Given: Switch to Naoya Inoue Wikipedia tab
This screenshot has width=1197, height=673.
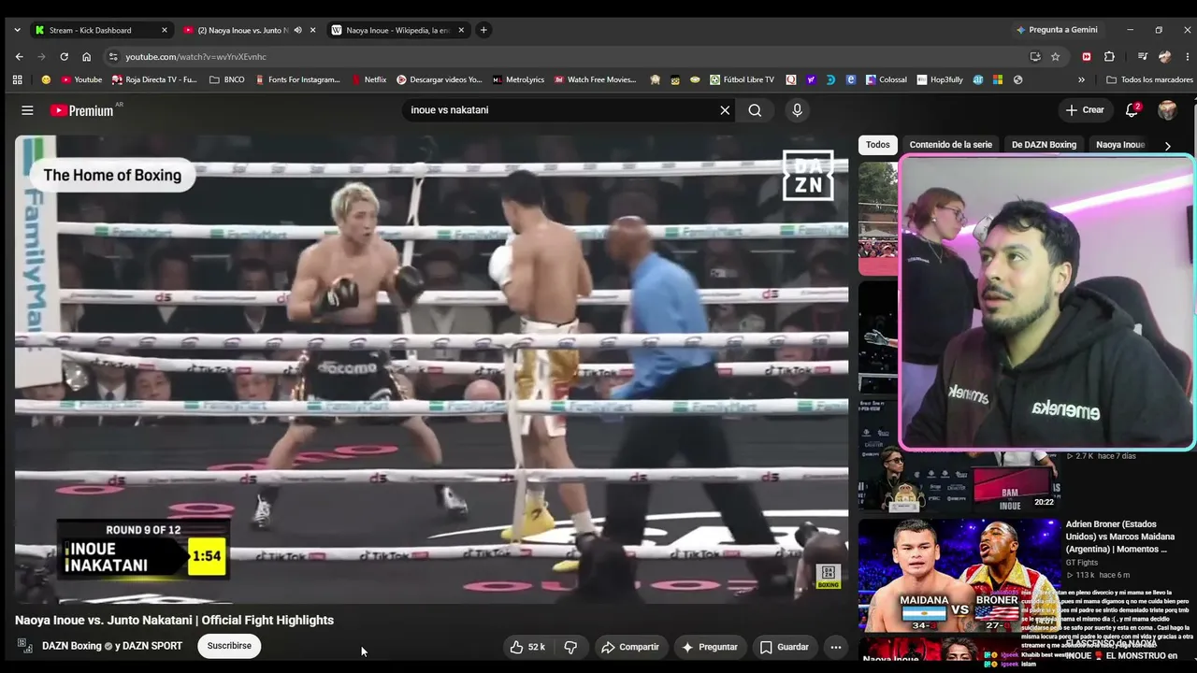Looking at the screenshot, I should [x=397, y=30].
